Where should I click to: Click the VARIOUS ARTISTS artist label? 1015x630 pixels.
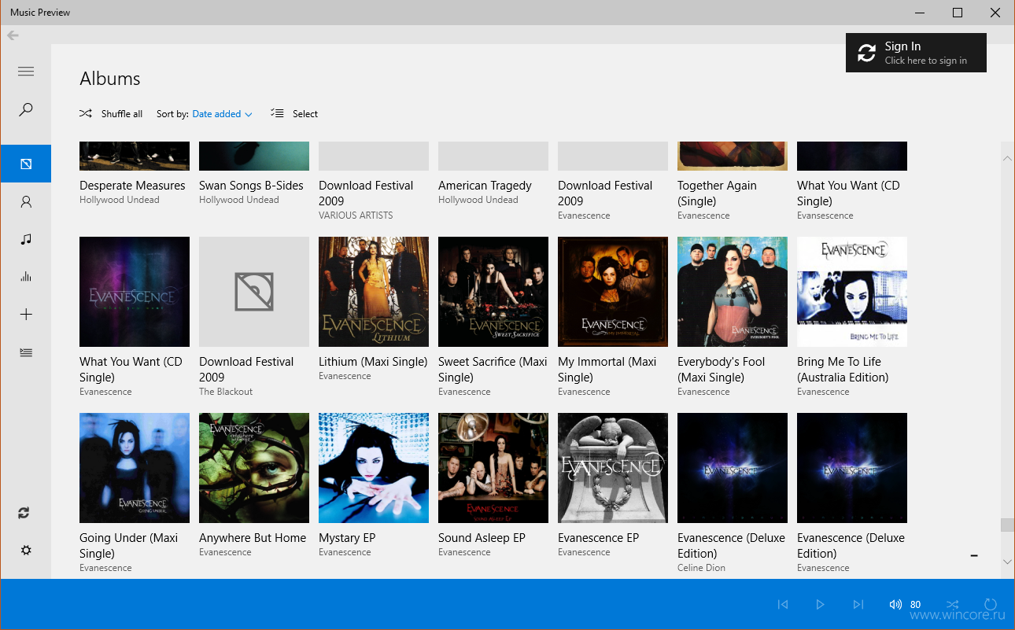coord(356,216)
